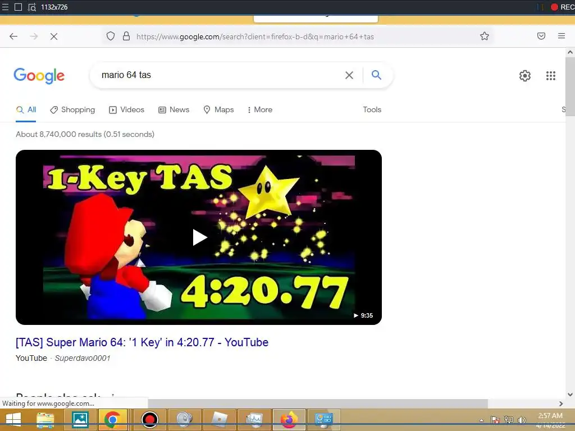Image resolution: width=575 pixels, height=431 pixels.
Task: Open recorder hamburger menu at top left
Action: click(x=5, y=7)
